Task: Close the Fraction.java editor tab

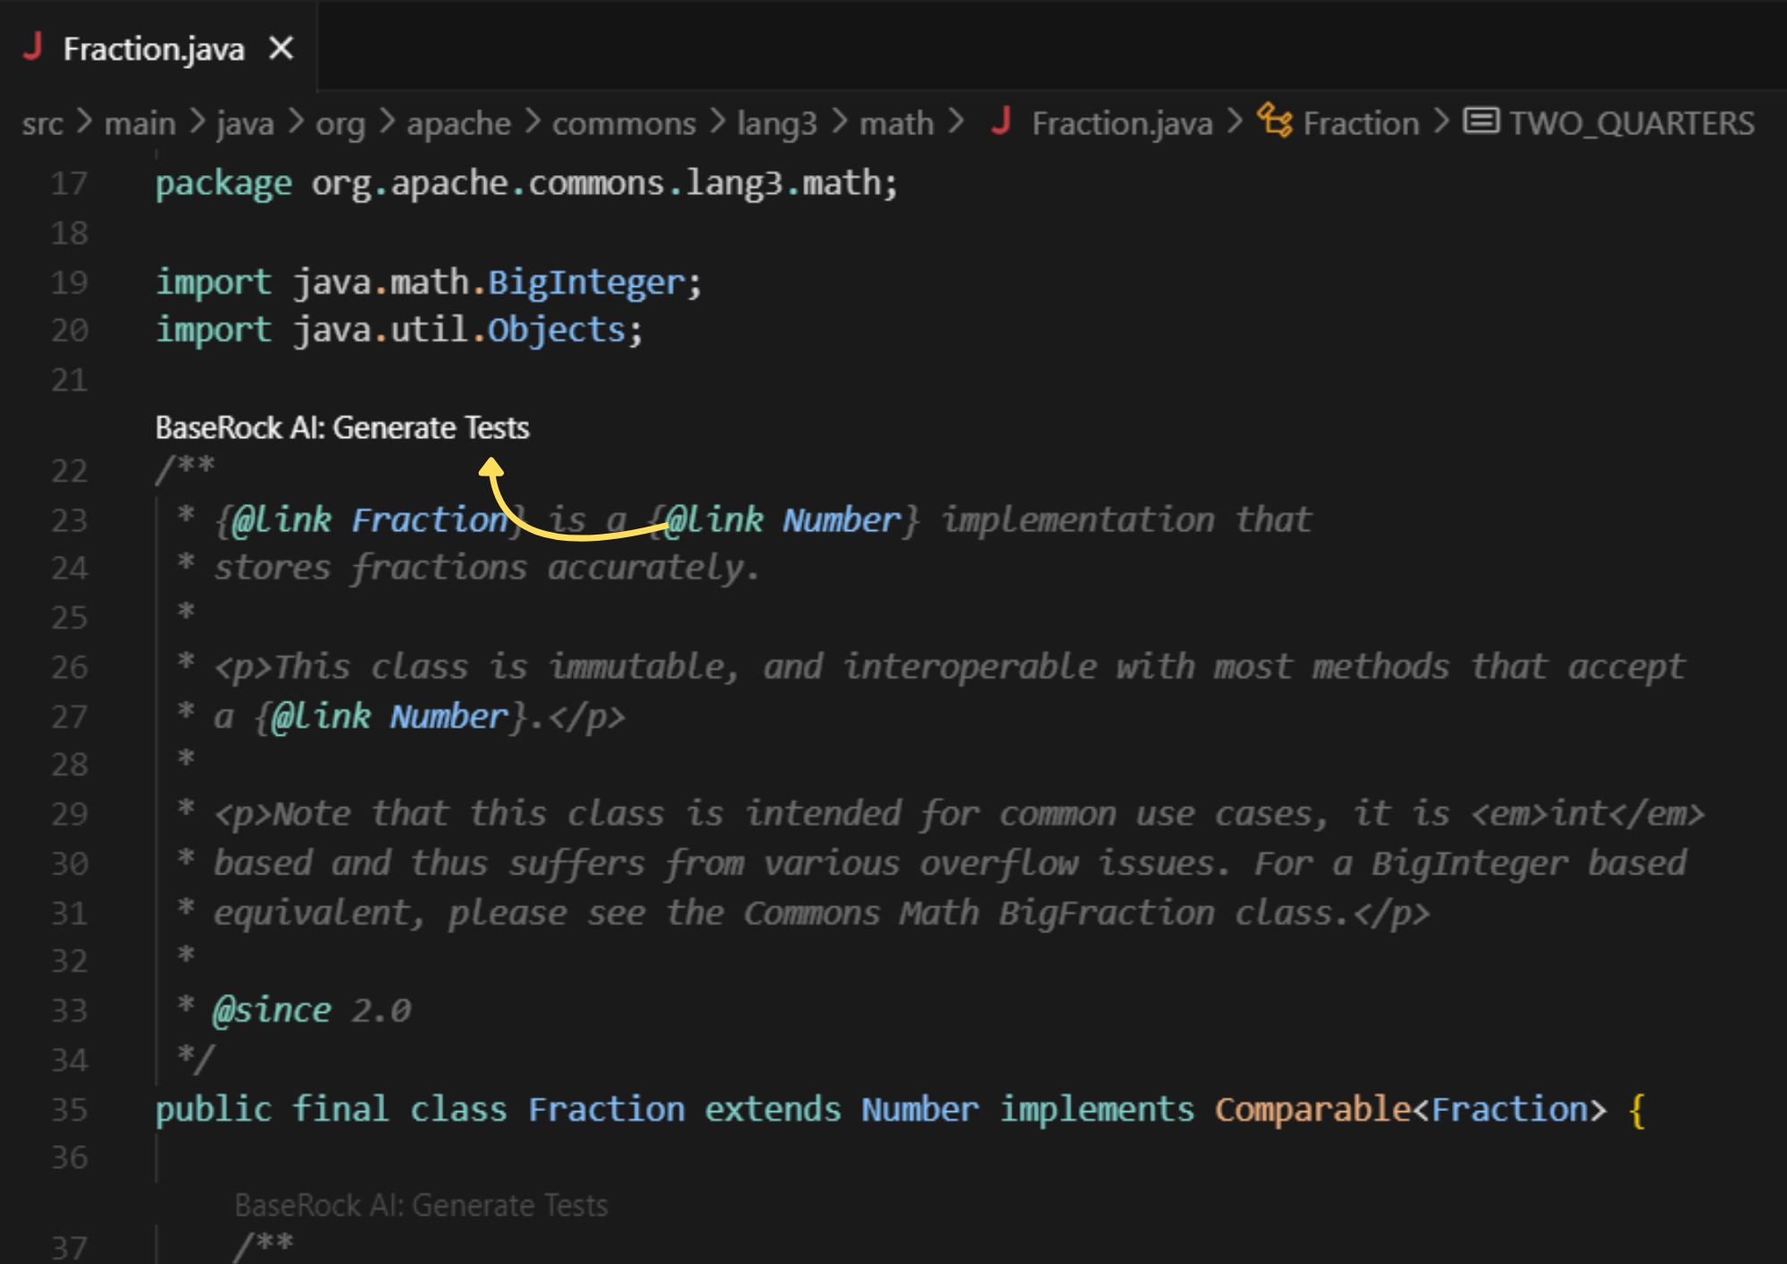Action: point(281,48)
